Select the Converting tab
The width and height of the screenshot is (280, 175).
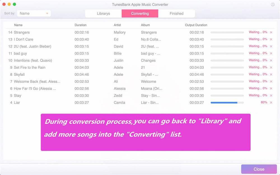tap(140, 13)
